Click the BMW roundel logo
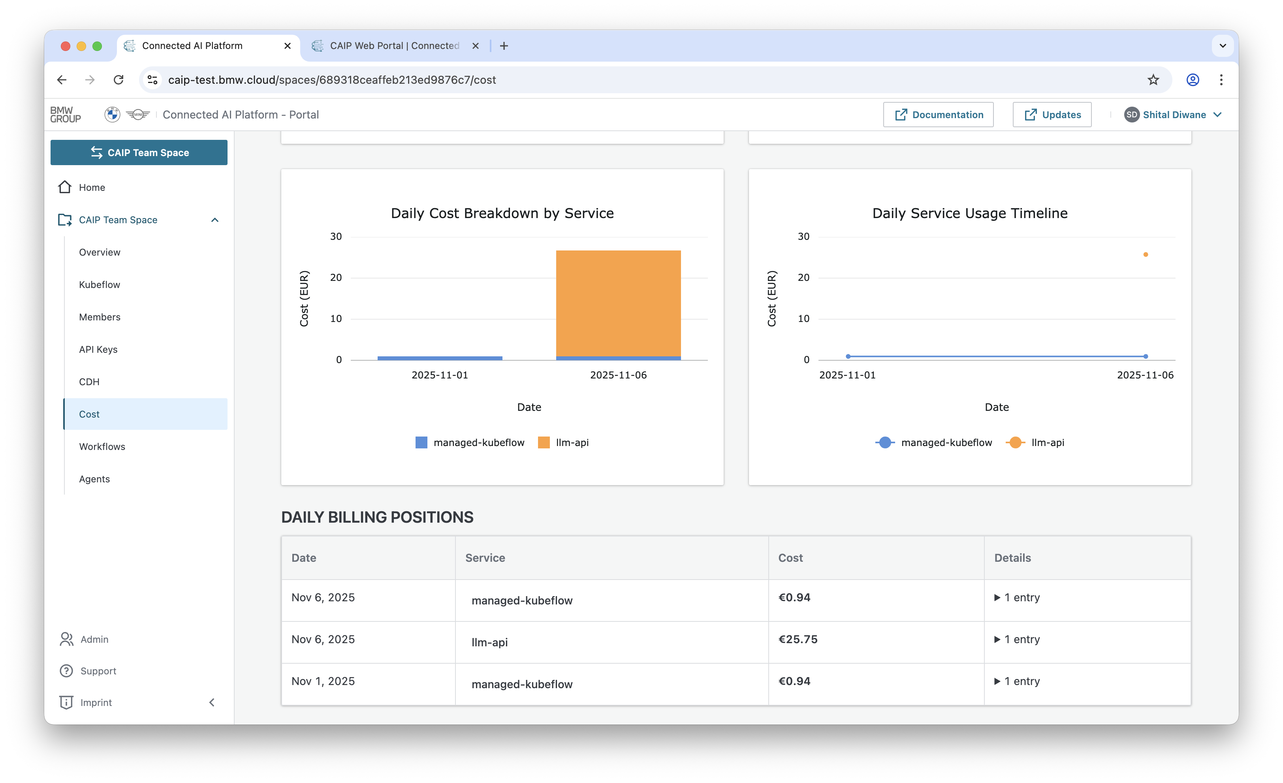This screenshot has height=783, width=1283. click(x=112, y=115)
